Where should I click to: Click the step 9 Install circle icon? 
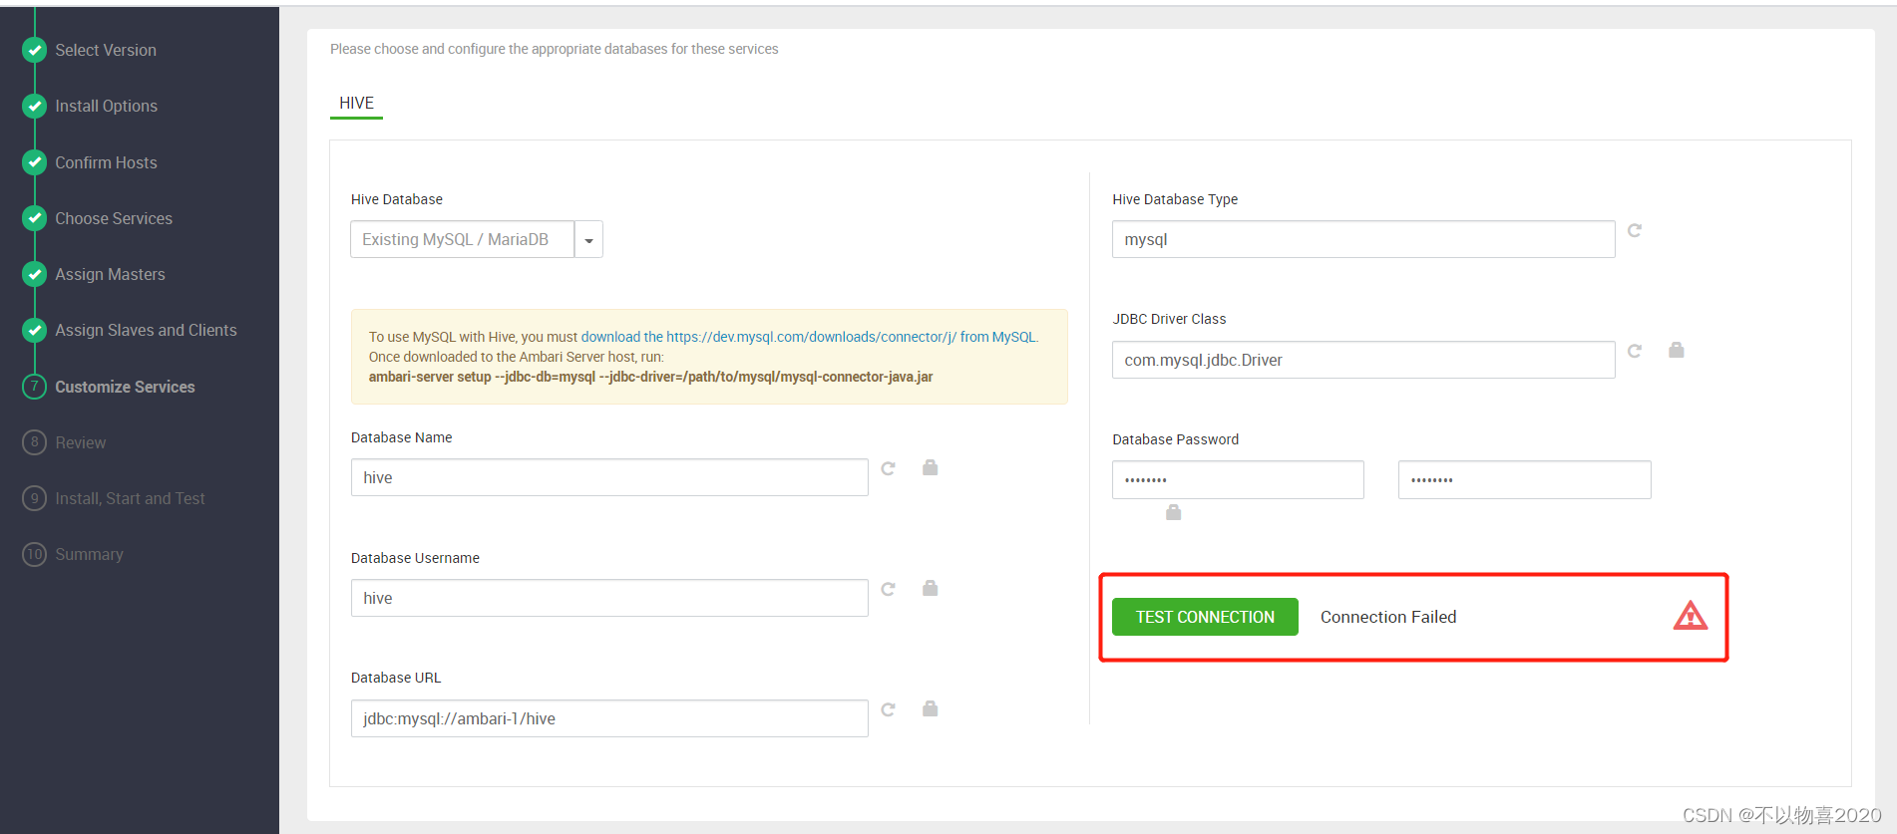(35, 498)
